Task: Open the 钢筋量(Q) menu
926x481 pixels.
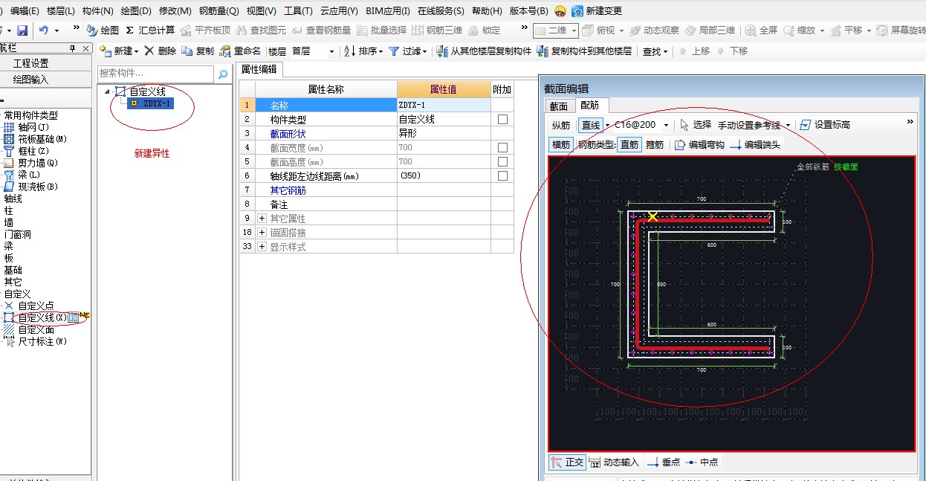Action: tap(219, 11)
